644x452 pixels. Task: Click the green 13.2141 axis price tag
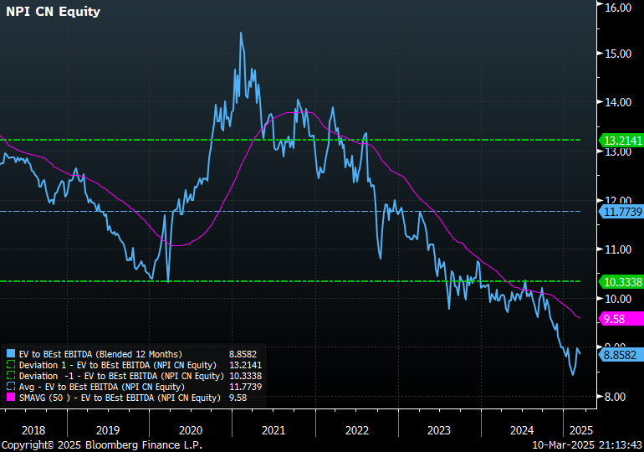tap(621, 141)
